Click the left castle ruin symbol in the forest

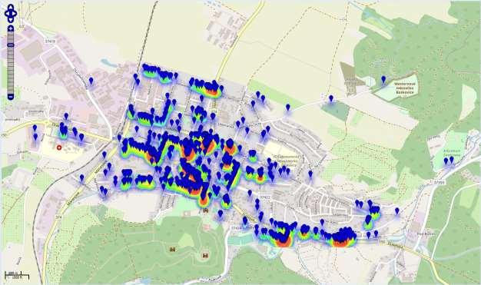pos(172,250)
